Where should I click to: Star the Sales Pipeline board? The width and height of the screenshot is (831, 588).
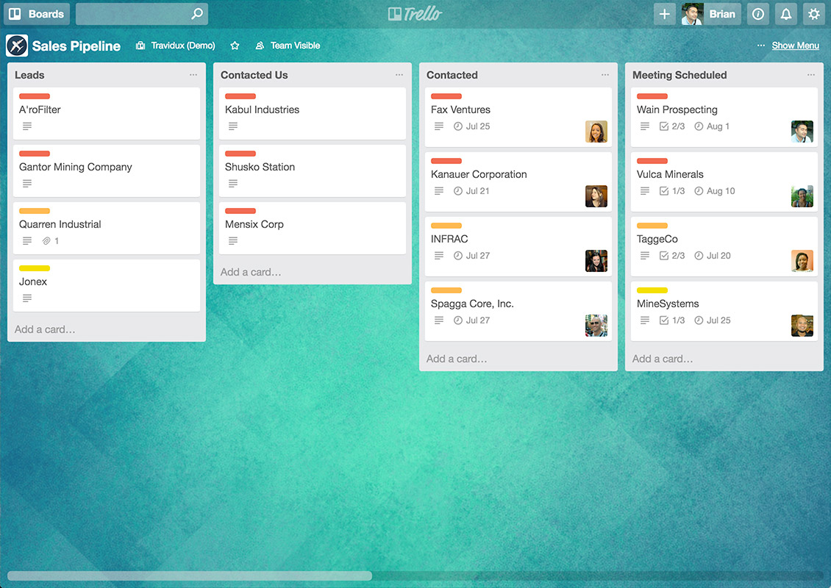tap(235, 45)
